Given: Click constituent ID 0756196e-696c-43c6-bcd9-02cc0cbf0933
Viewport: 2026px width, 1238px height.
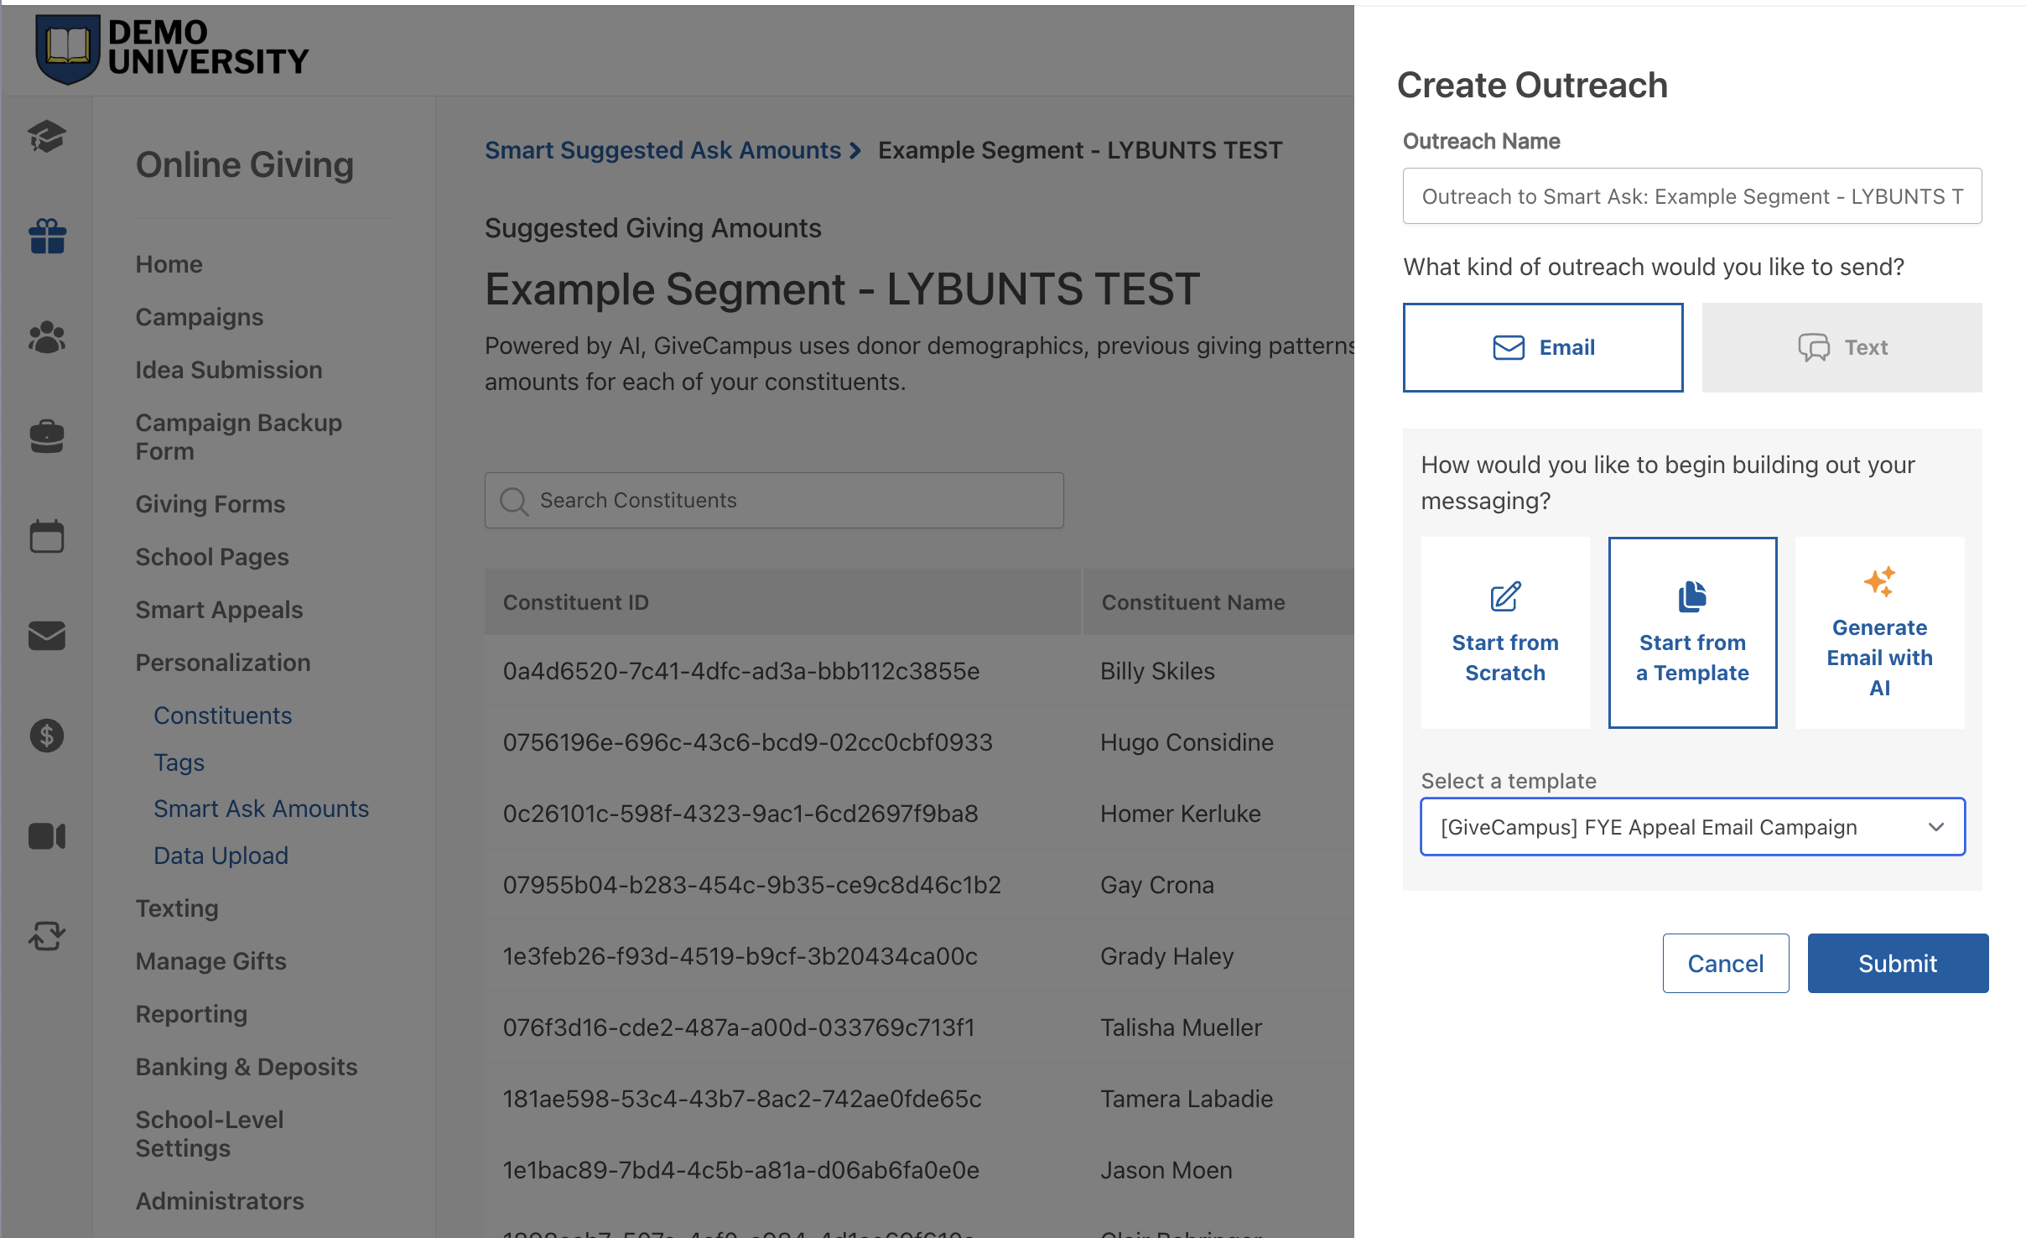Looking at the screenshot, I should 748,742.
